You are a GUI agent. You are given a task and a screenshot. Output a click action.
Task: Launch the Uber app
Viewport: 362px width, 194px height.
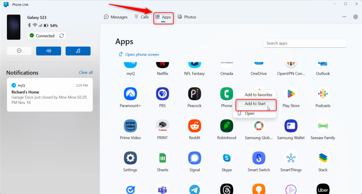pos(323,189)
